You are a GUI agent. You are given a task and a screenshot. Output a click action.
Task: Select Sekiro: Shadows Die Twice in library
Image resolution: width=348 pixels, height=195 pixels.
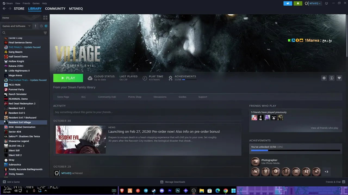[x=24, y=136]
